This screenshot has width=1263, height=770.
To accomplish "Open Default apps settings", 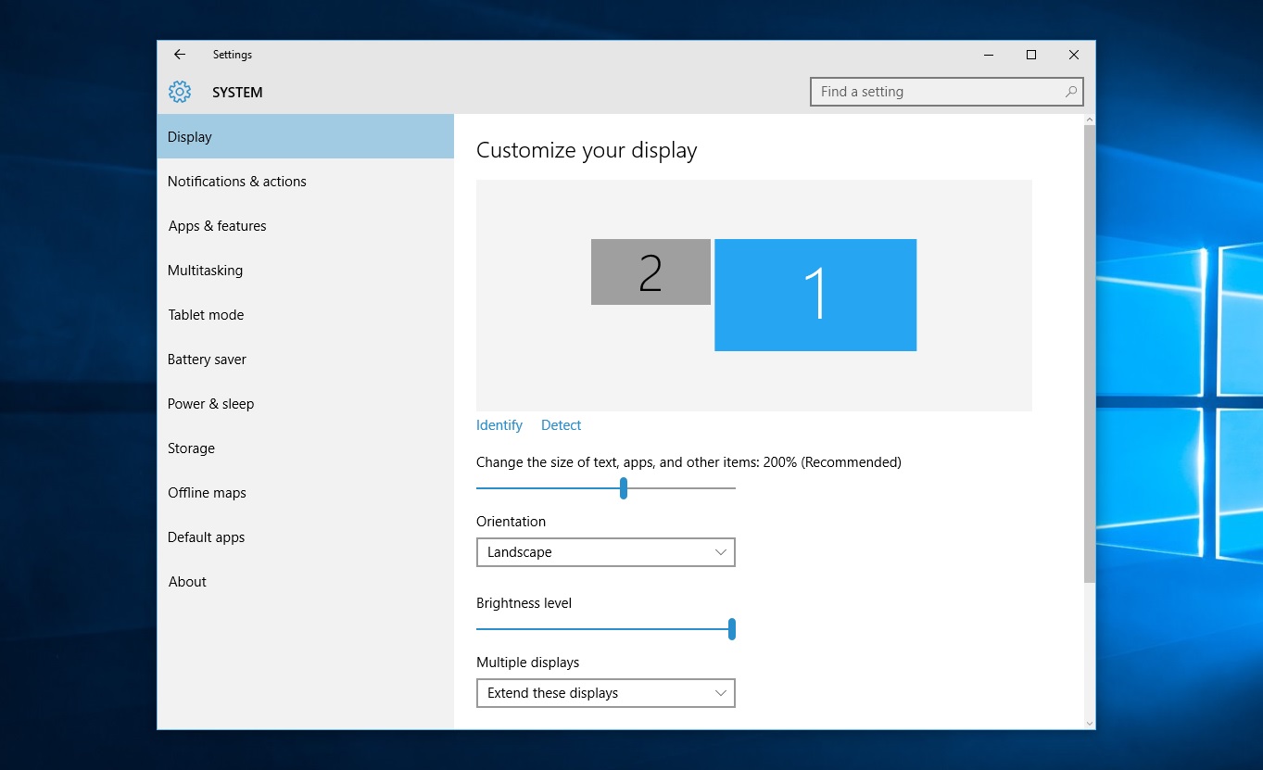I will tap(206, 536).
